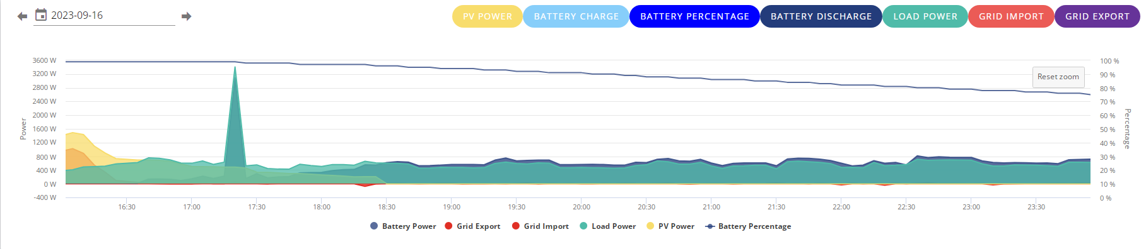
Task: Click the Reset zoom button
Action: [1058, 77]
